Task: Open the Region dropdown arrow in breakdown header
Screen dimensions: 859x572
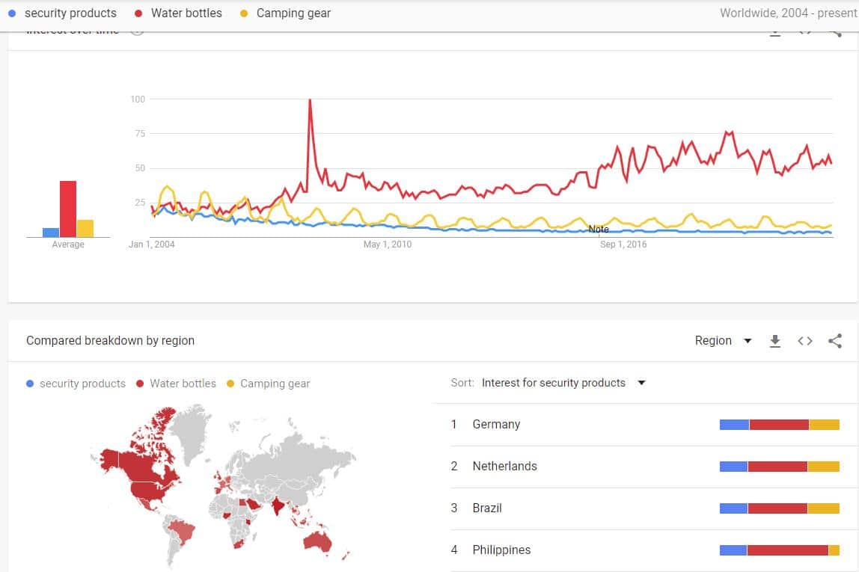Action: 748,340
